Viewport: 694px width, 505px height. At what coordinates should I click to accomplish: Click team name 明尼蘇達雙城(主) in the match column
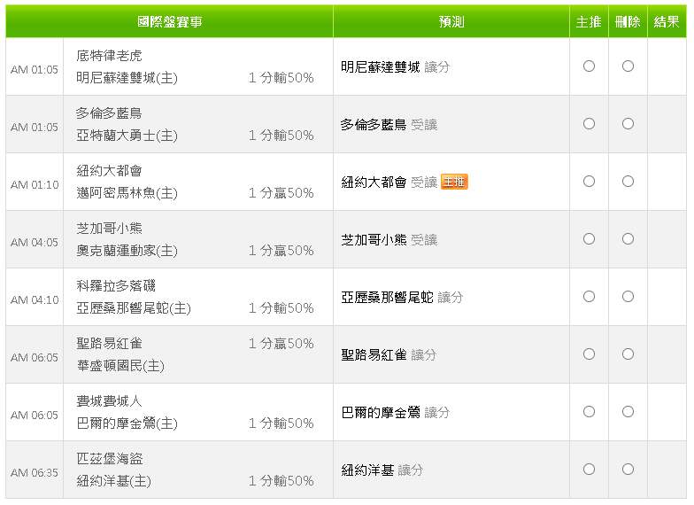[127, 78]
